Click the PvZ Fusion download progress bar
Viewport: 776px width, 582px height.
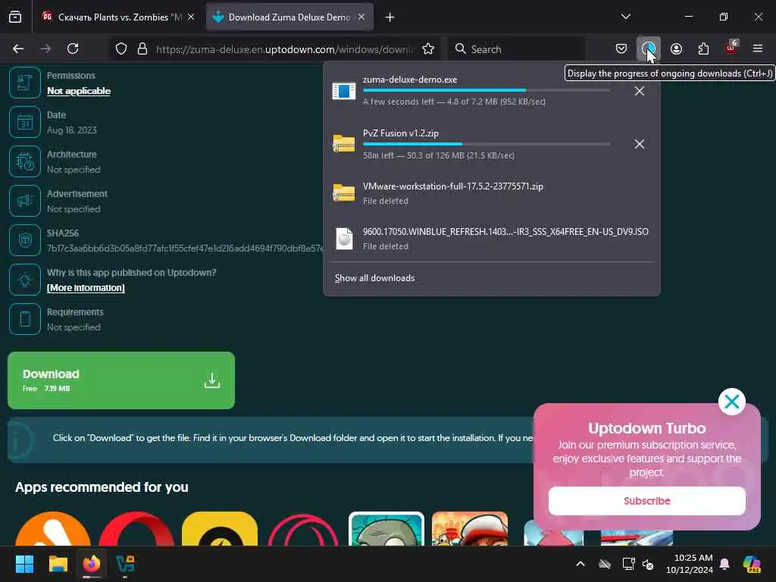pos(487,144)
